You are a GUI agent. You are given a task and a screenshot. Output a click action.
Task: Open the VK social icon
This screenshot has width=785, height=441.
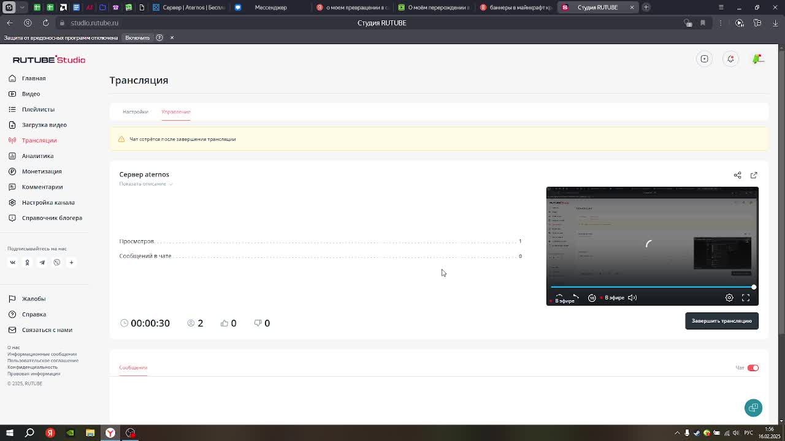click(12, 262)
